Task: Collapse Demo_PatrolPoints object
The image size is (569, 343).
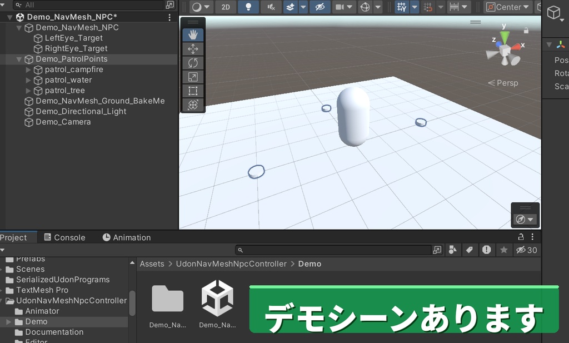Action: pos(19,59)
